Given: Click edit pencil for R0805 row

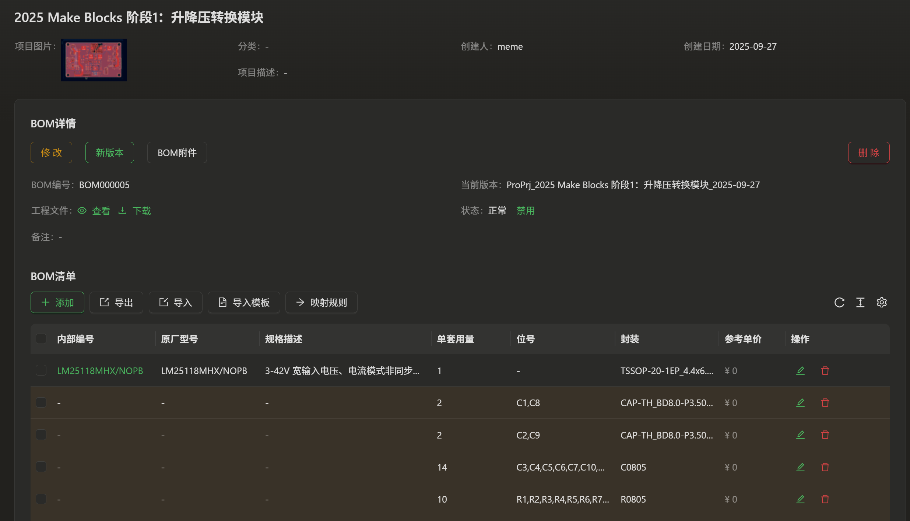Looking at the screenshot, I should (800, 499).
